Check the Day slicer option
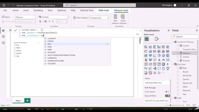This screenshot has height=112, width=199. coord(15,45)
